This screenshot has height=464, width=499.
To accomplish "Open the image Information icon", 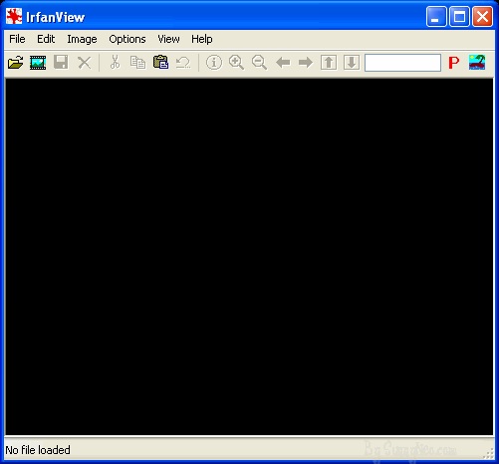I will (214, 63).
